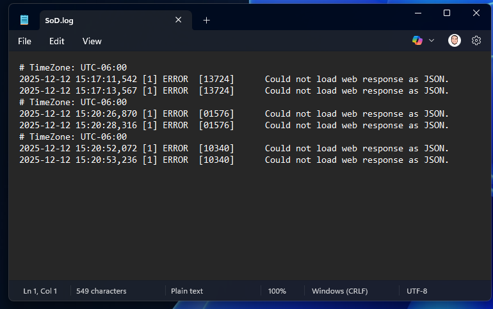The width and height of the screenshot is (493, 309).
Task: Select the SoD.log tab
Action: tap(96, 20)
